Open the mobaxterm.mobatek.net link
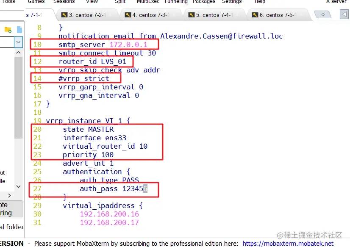Image resolution: width=350 pixels, height=247 pixels. (288, 243)
